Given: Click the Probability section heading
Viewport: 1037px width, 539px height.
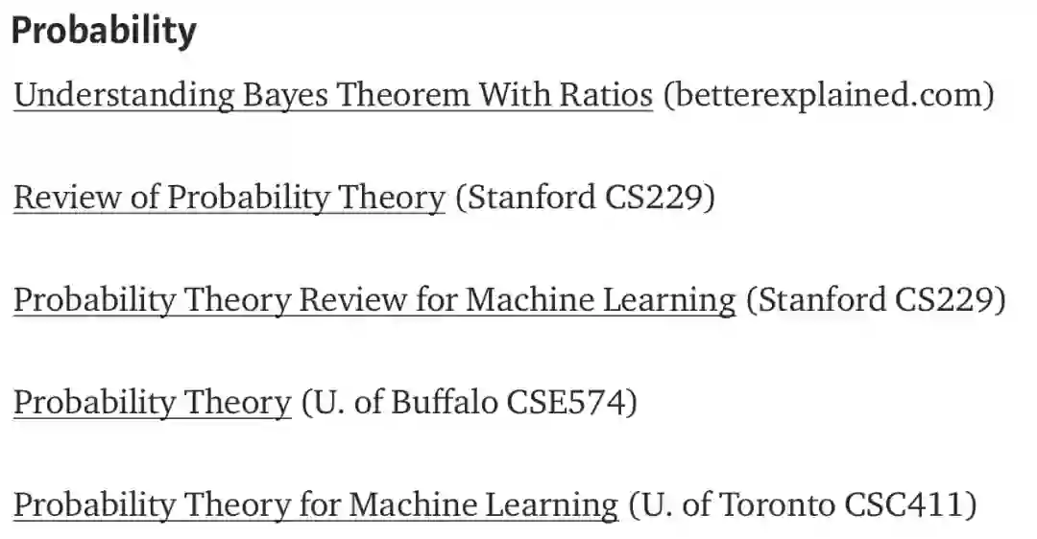Looking at the screenshot, I should click(x=104, y=32).
